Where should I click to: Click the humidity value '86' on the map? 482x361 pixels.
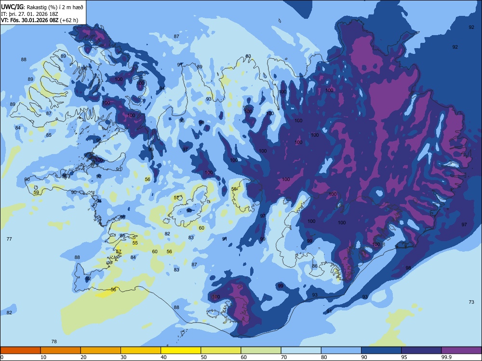[315, 266]
